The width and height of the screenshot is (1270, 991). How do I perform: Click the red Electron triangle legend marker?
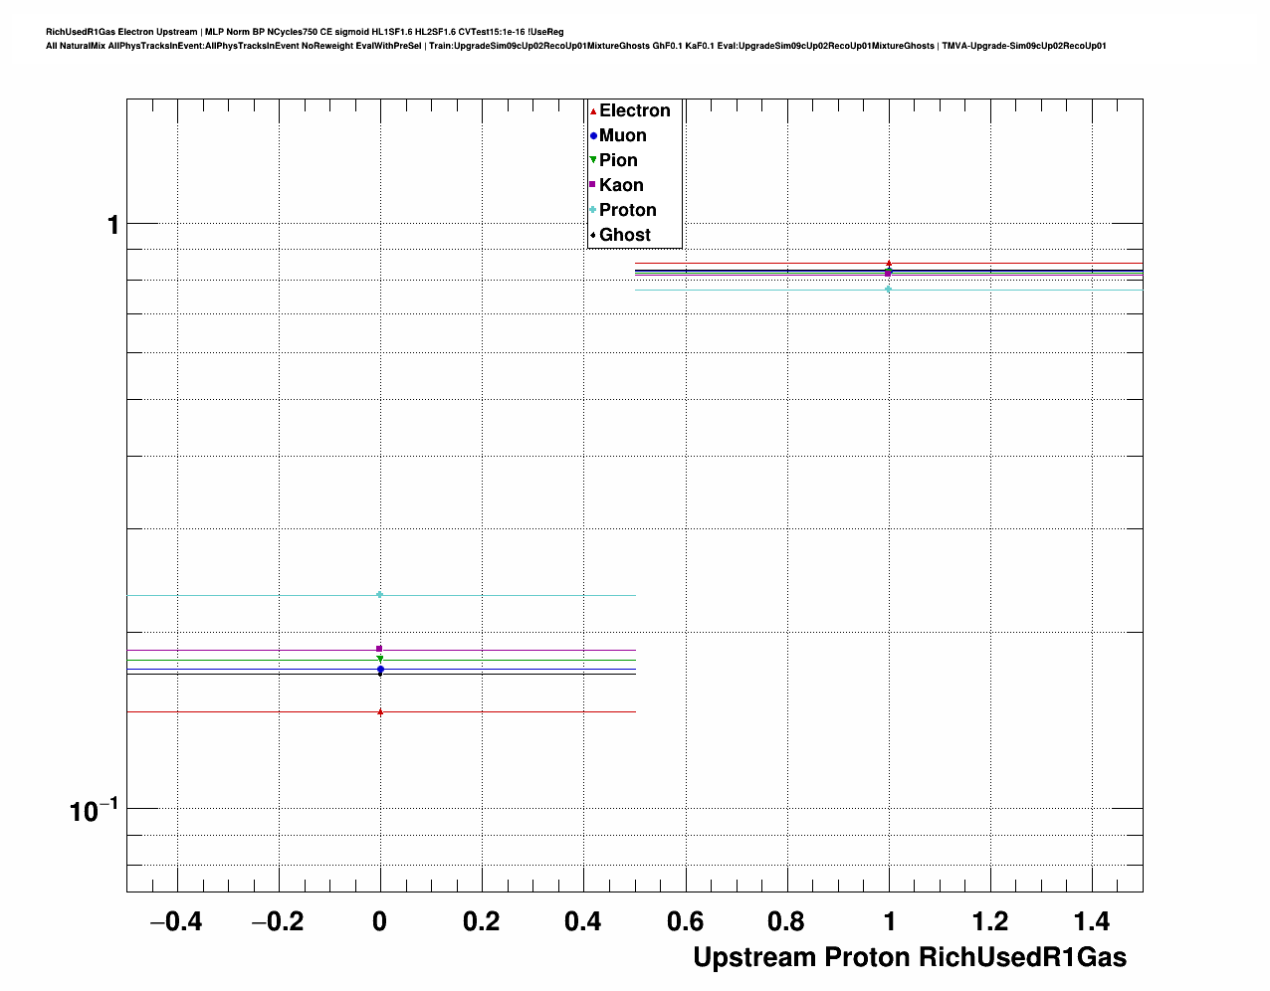(x=593, y=111)
